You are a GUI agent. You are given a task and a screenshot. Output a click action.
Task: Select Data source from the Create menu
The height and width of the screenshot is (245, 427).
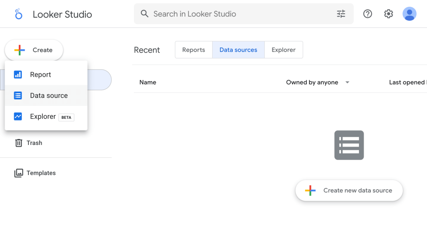pos(49,95)
